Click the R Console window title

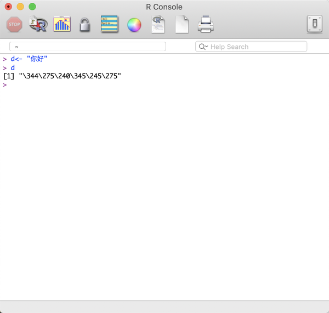[x=164, y=7]
